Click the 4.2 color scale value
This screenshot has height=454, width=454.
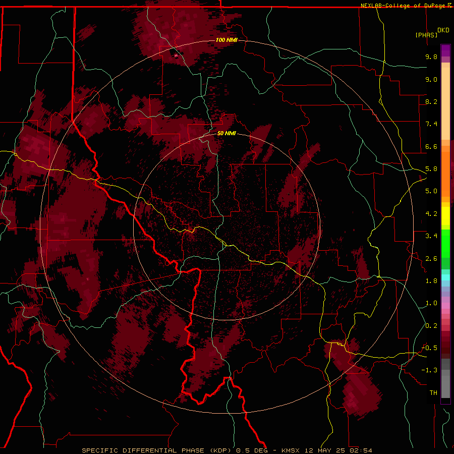pos(431,214)
